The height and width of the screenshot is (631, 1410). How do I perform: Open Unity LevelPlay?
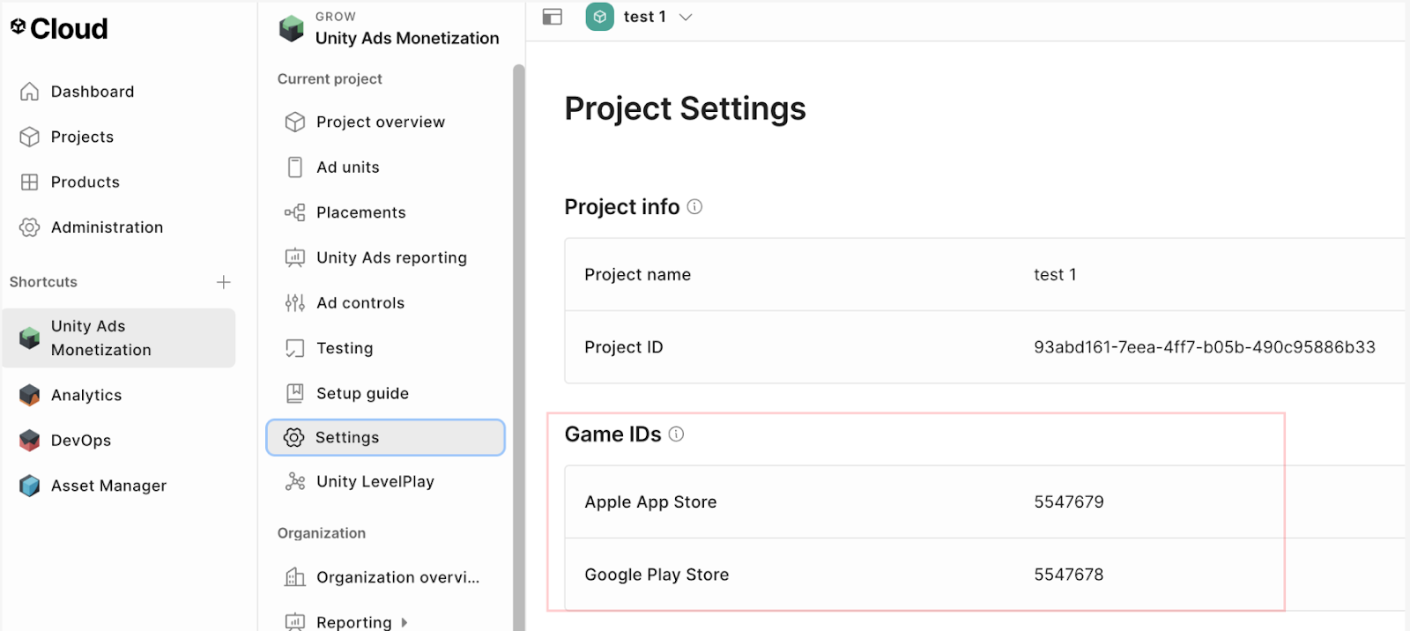click(375, 482)
